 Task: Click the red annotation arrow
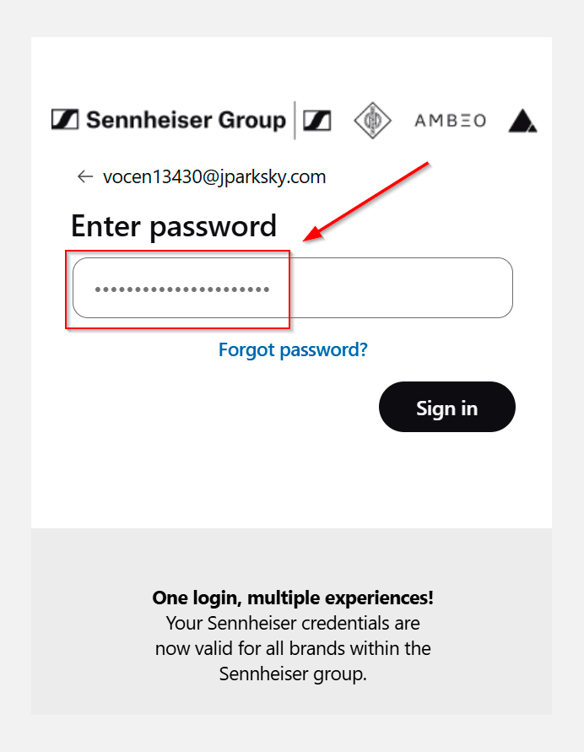(x=367, y=201)
